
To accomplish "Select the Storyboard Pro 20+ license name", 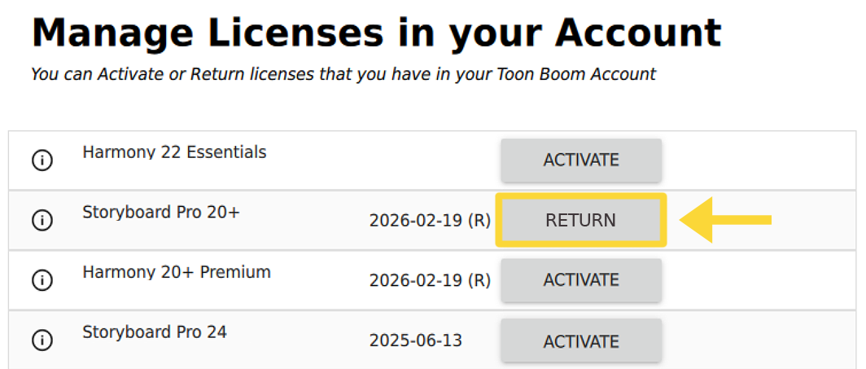I will pyautogui.click(x=161, y=213).
